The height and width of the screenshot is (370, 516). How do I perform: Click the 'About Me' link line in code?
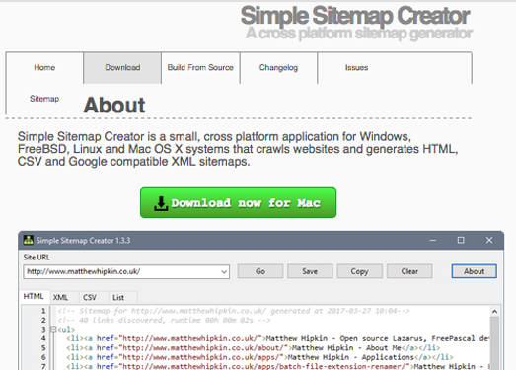(253, 348)
